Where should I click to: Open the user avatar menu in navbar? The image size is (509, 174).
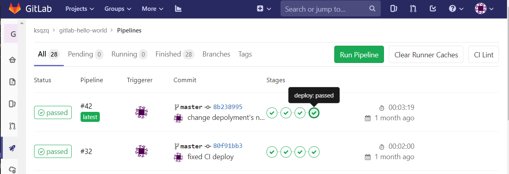[x=484, y=8]
